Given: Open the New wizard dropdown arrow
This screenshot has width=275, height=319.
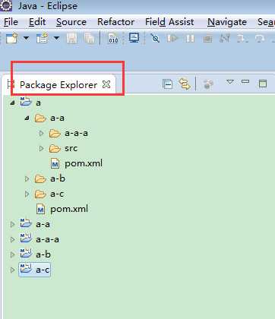Looking at the screenshot, I should pos(26,39).
